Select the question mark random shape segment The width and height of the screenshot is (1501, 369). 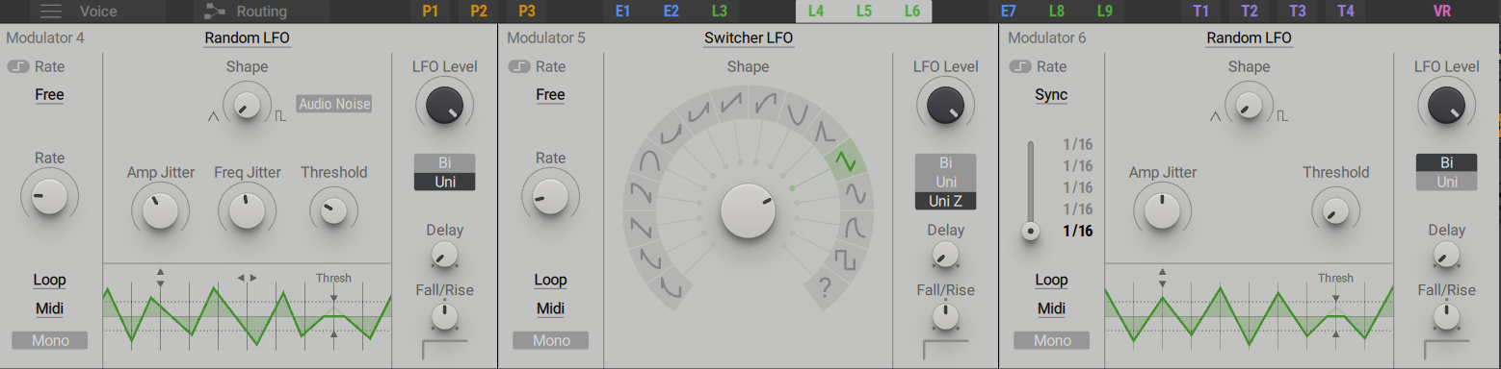pos(825,286)
